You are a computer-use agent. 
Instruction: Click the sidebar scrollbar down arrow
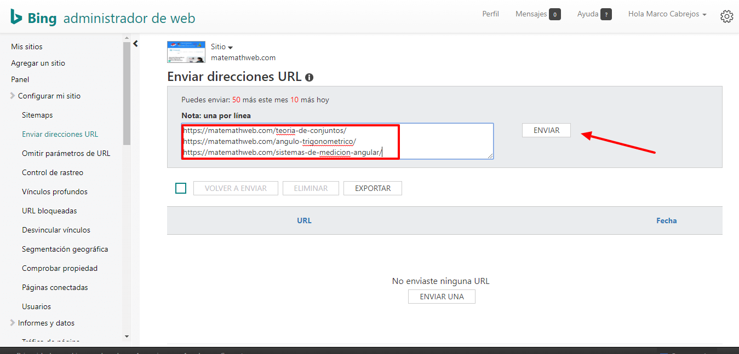127,336
